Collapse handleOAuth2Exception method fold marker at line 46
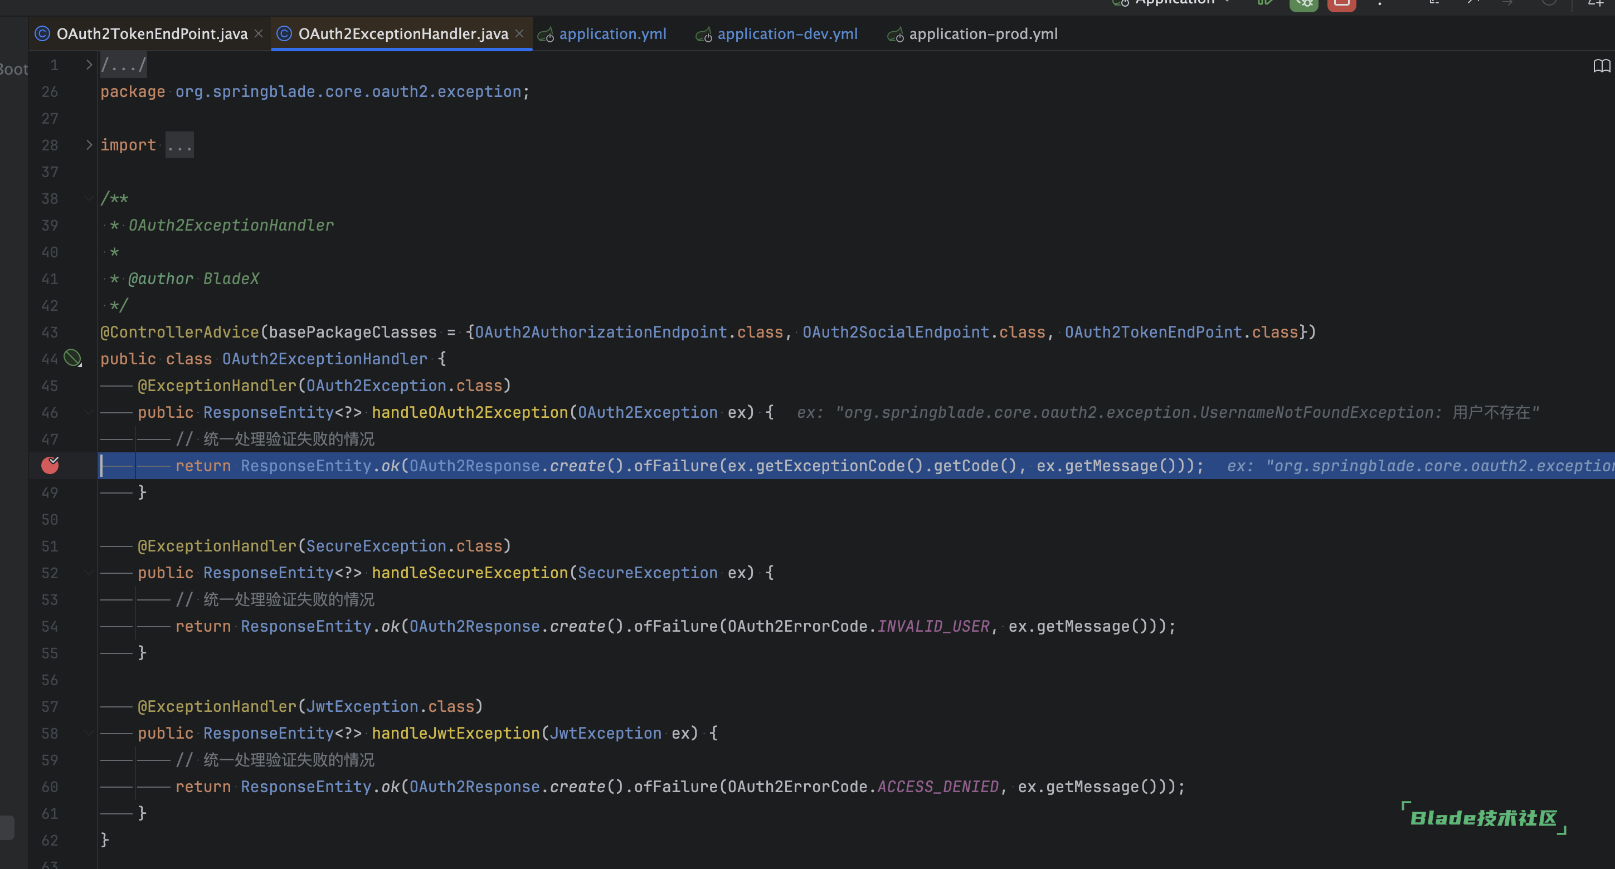 89,412
